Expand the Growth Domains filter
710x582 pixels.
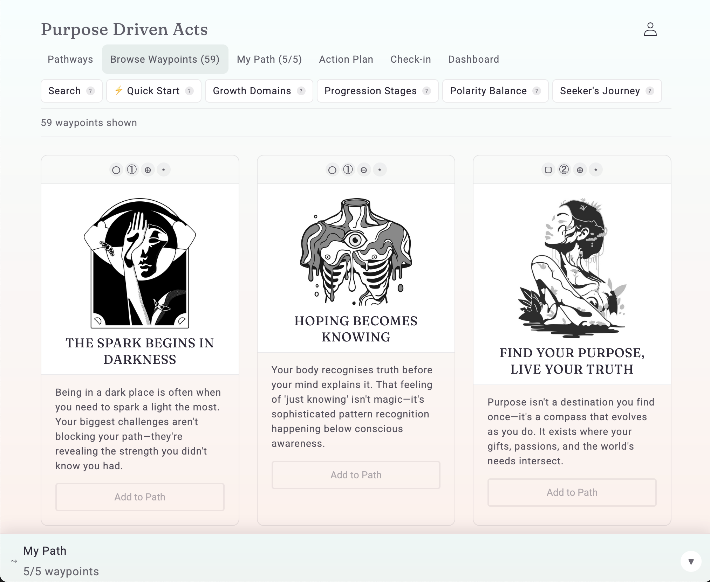252,91
